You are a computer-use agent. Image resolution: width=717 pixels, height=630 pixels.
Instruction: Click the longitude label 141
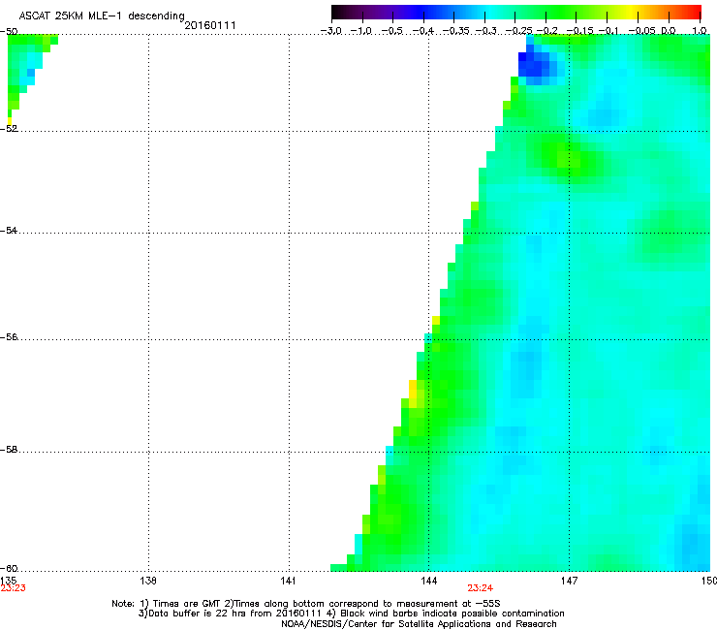pyautogui.click(x=288, y=581)
